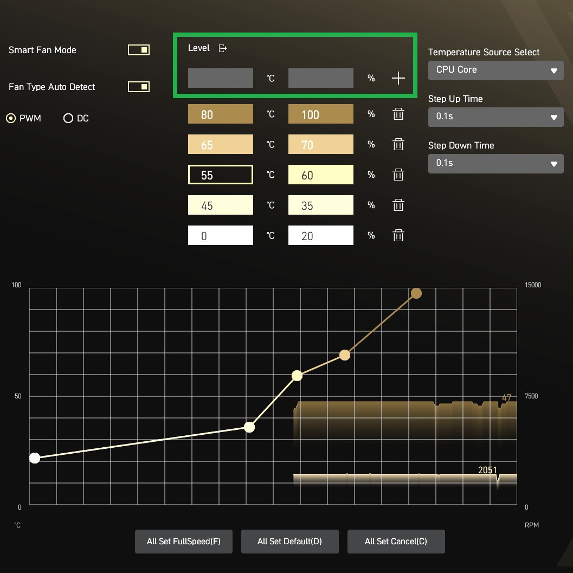Screen dimensions: 573x573
Task: Click the topmost fan curve point at 100%
Action: coord(416,293)
